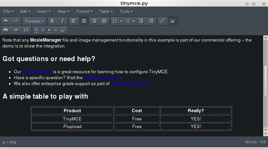Toggle bullet list

coord(115,21)
